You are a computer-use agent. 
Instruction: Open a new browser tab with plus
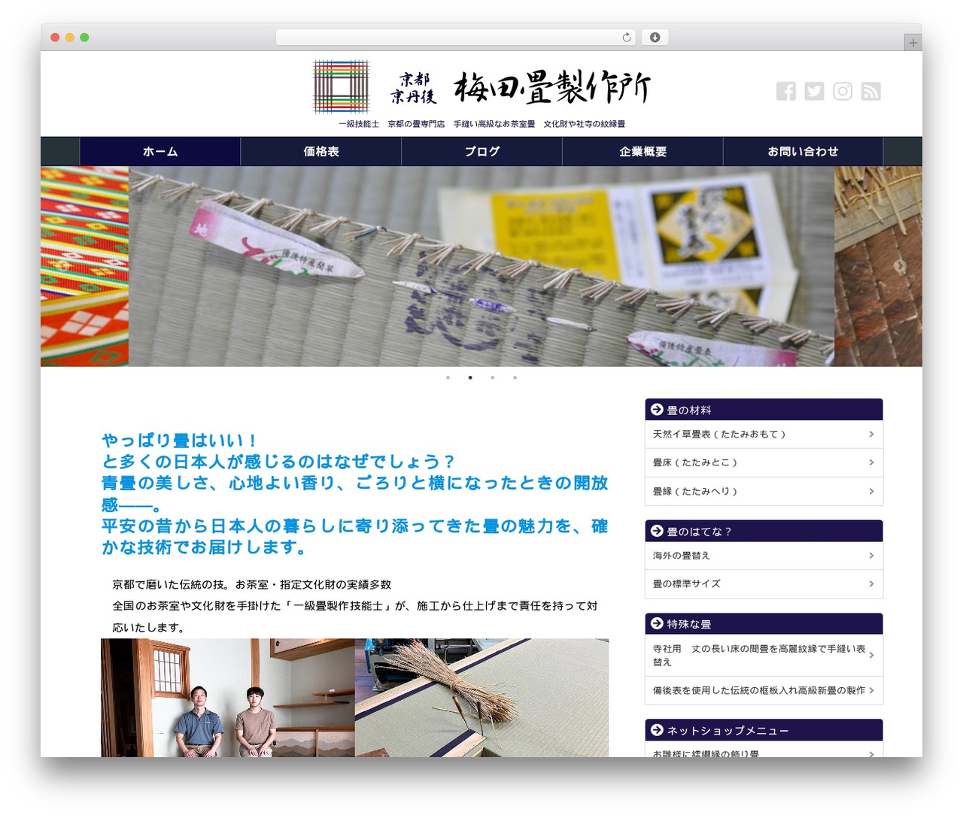(x=913, y=43)
